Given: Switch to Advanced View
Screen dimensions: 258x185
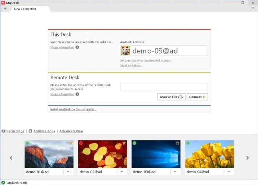Looking at the screenshot, I should click(x=71, y=131).
